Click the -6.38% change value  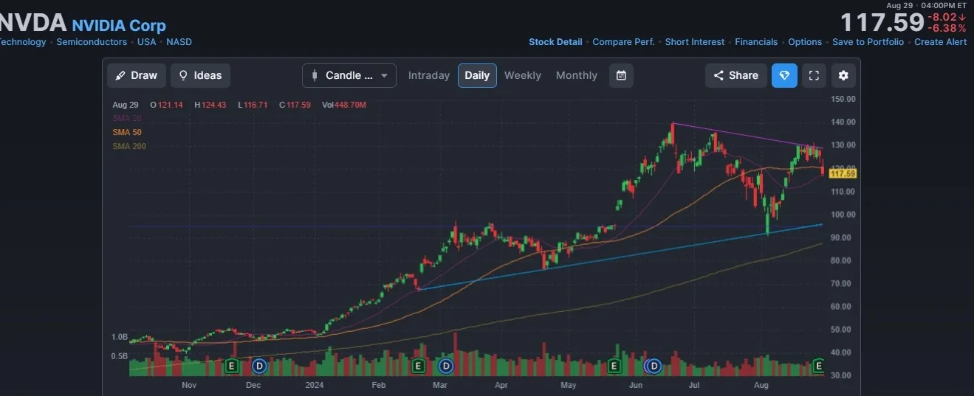947,28
